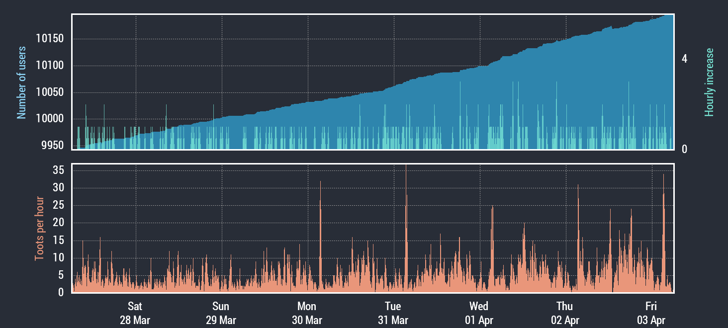Select the 10000 users tick label
The image size is (728, 328).
point(52,119)
